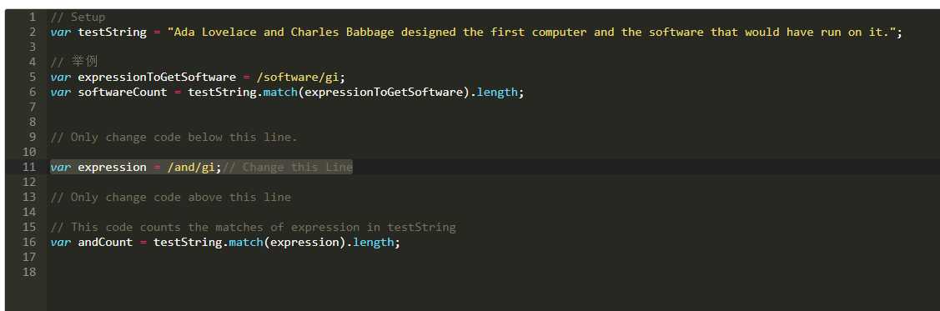Click the 'var' keyword on line 16
Screen dimensions: 940x311
pyautogui.click(x=61, y=242)
